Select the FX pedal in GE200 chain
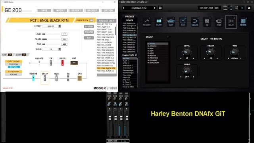 (51, 63)
